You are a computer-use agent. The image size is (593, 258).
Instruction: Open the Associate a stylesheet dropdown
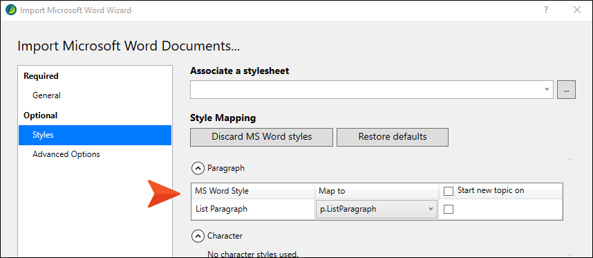pos(372,90)
